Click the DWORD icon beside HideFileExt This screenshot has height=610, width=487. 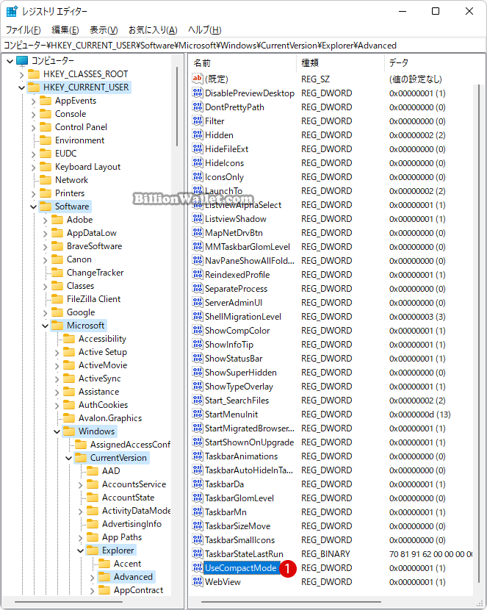click(198, 148)
